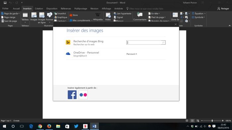Insert an online Vidéo

(108, 17)
